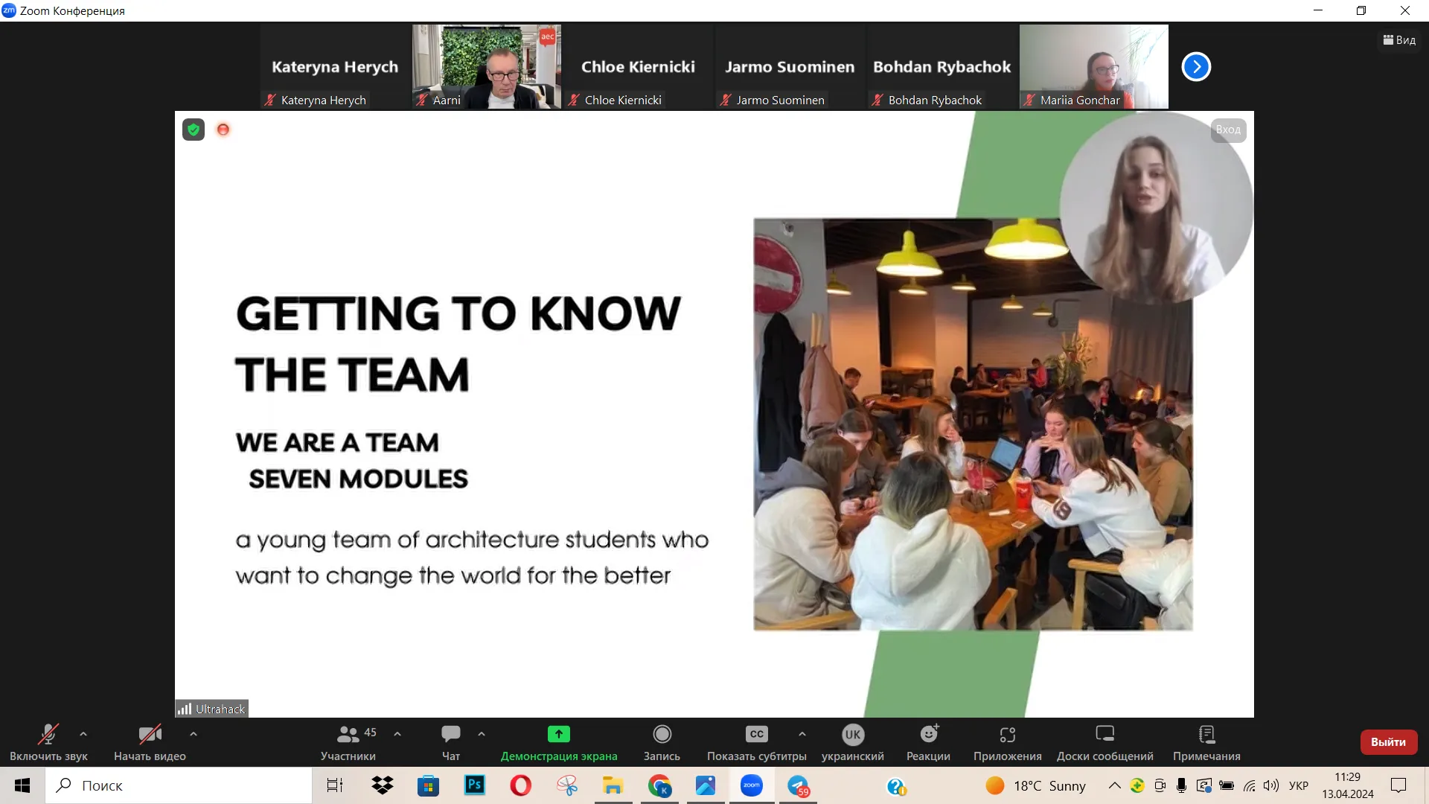Open the Apps icon in toolbar

pyautogui.click(x=1007, y=734)
